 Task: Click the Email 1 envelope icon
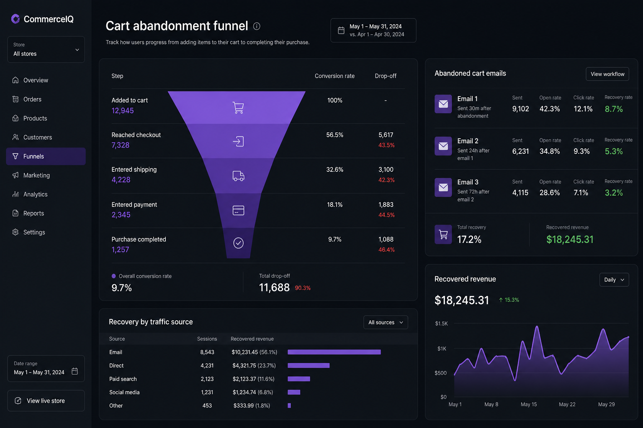[443, 104]
